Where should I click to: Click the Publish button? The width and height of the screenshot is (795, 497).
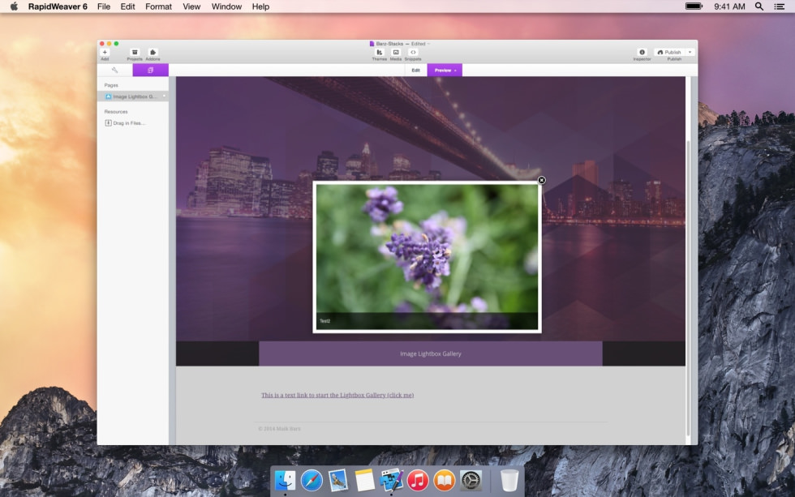tap(669, 52)
